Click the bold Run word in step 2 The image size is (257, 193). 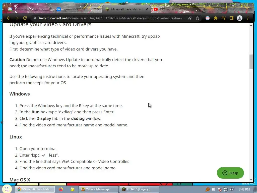[x=35, y=112]
